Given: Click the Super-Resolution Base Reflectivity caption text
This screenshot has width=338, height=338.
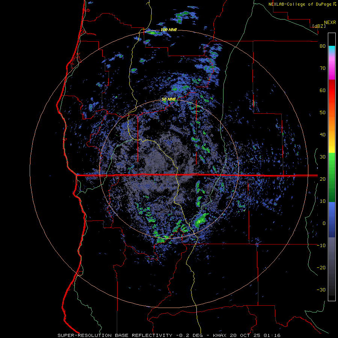Looking at the screenshot, I should [x=115, y=335].
